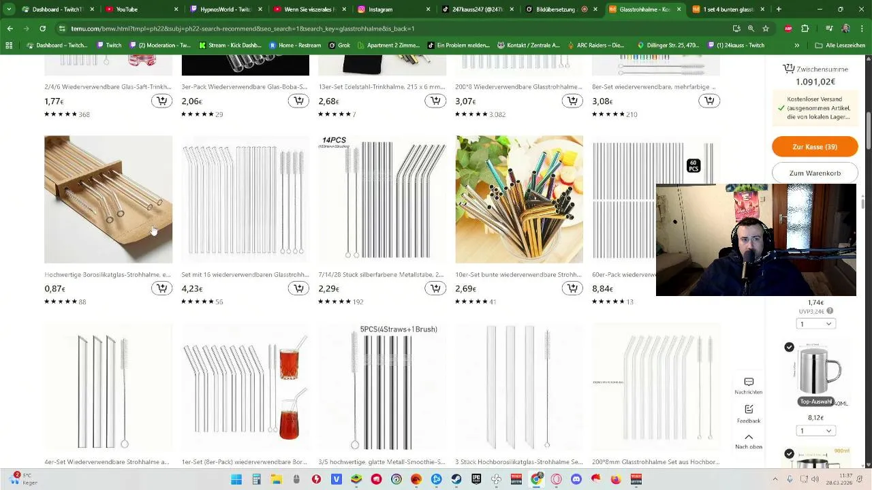This screenshot has height=490, width=872.
Task: Uncheck the 900ml cart item checkbox
Action: (x=789, y=453)
